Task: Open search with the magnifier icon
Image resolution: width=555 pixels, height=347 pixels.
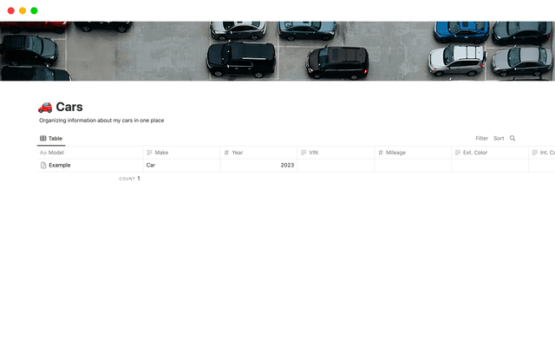Action: [x=513, y=138]
